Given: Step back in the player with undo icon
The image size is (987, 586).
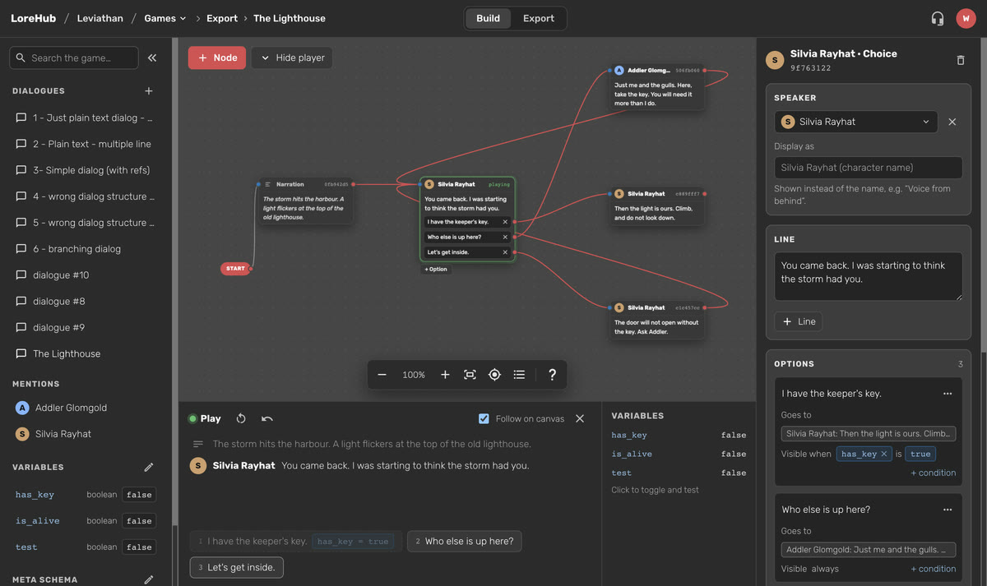Looking at the screenshot, I should tap(267, 418).
